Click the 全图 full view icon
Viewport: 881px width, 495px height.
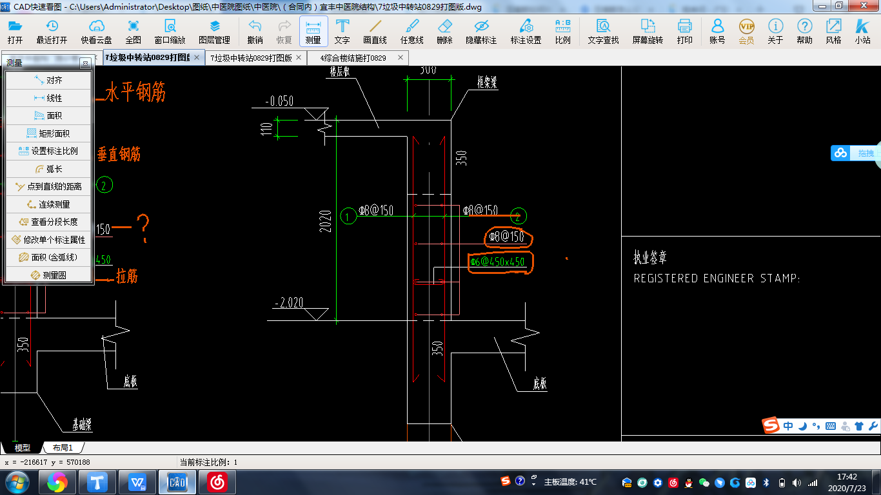[134, 32]
